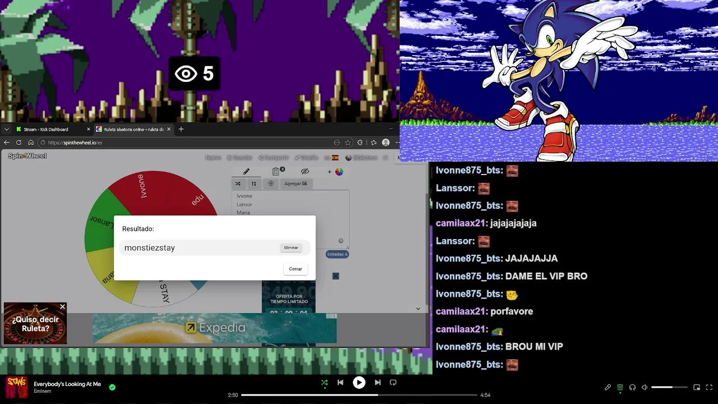The image size is (718, 404).
Task: Go to browser home page
Action: click(x=31, y=143)
